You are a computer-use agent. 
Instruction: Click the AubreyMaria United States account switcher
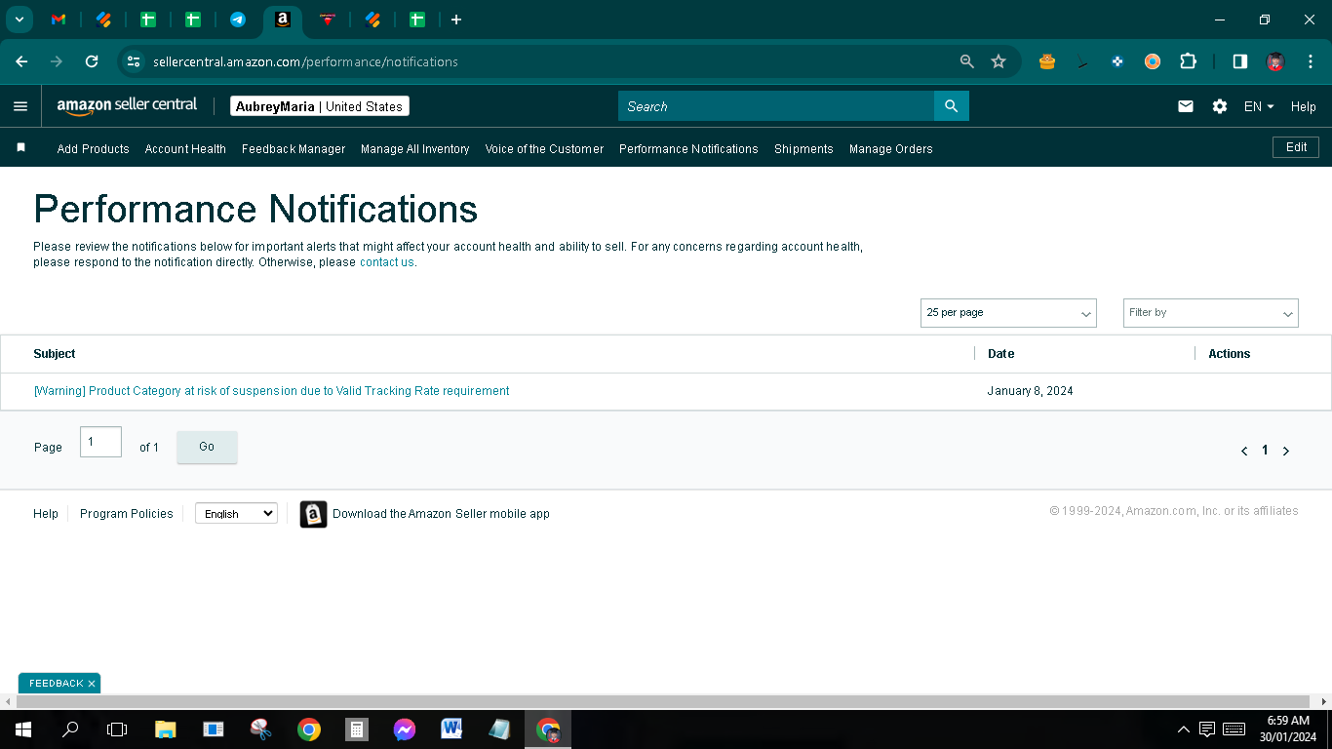point(320,106)
